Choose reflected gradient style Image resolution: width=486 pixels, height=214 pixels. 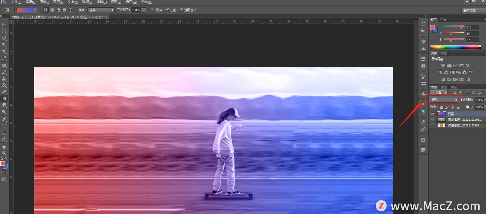tap(64, 10)
